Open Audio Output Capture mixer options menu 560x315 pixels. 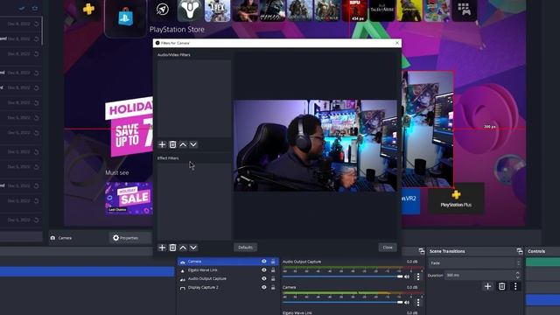click(418, 276)
